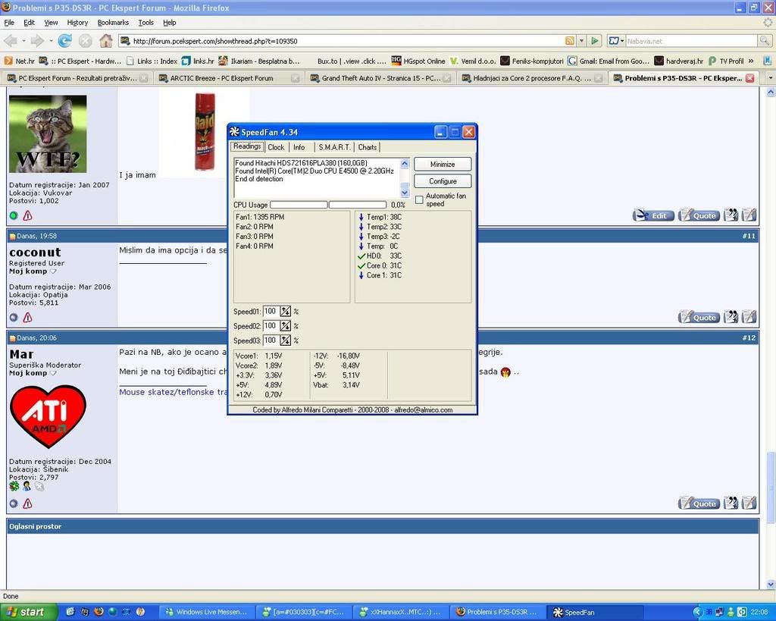Click the Speed01 stepper arrows in SpeedFan
Viewport: 776px width, 621px height.
285,312
